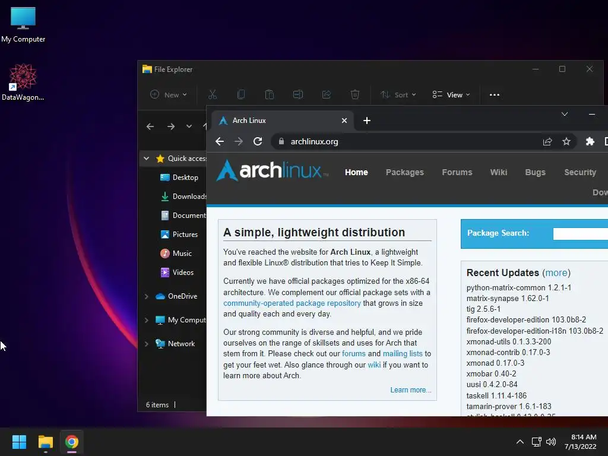Select Videos in Quick access
Screen dimensions: 608x456
pyautogui.click(x=177, y=272)
